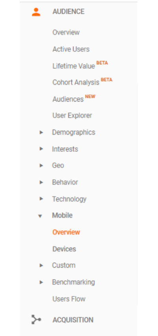Click the ACQUISITION section heading
The image size is (158, 336).
coord(73,320)
